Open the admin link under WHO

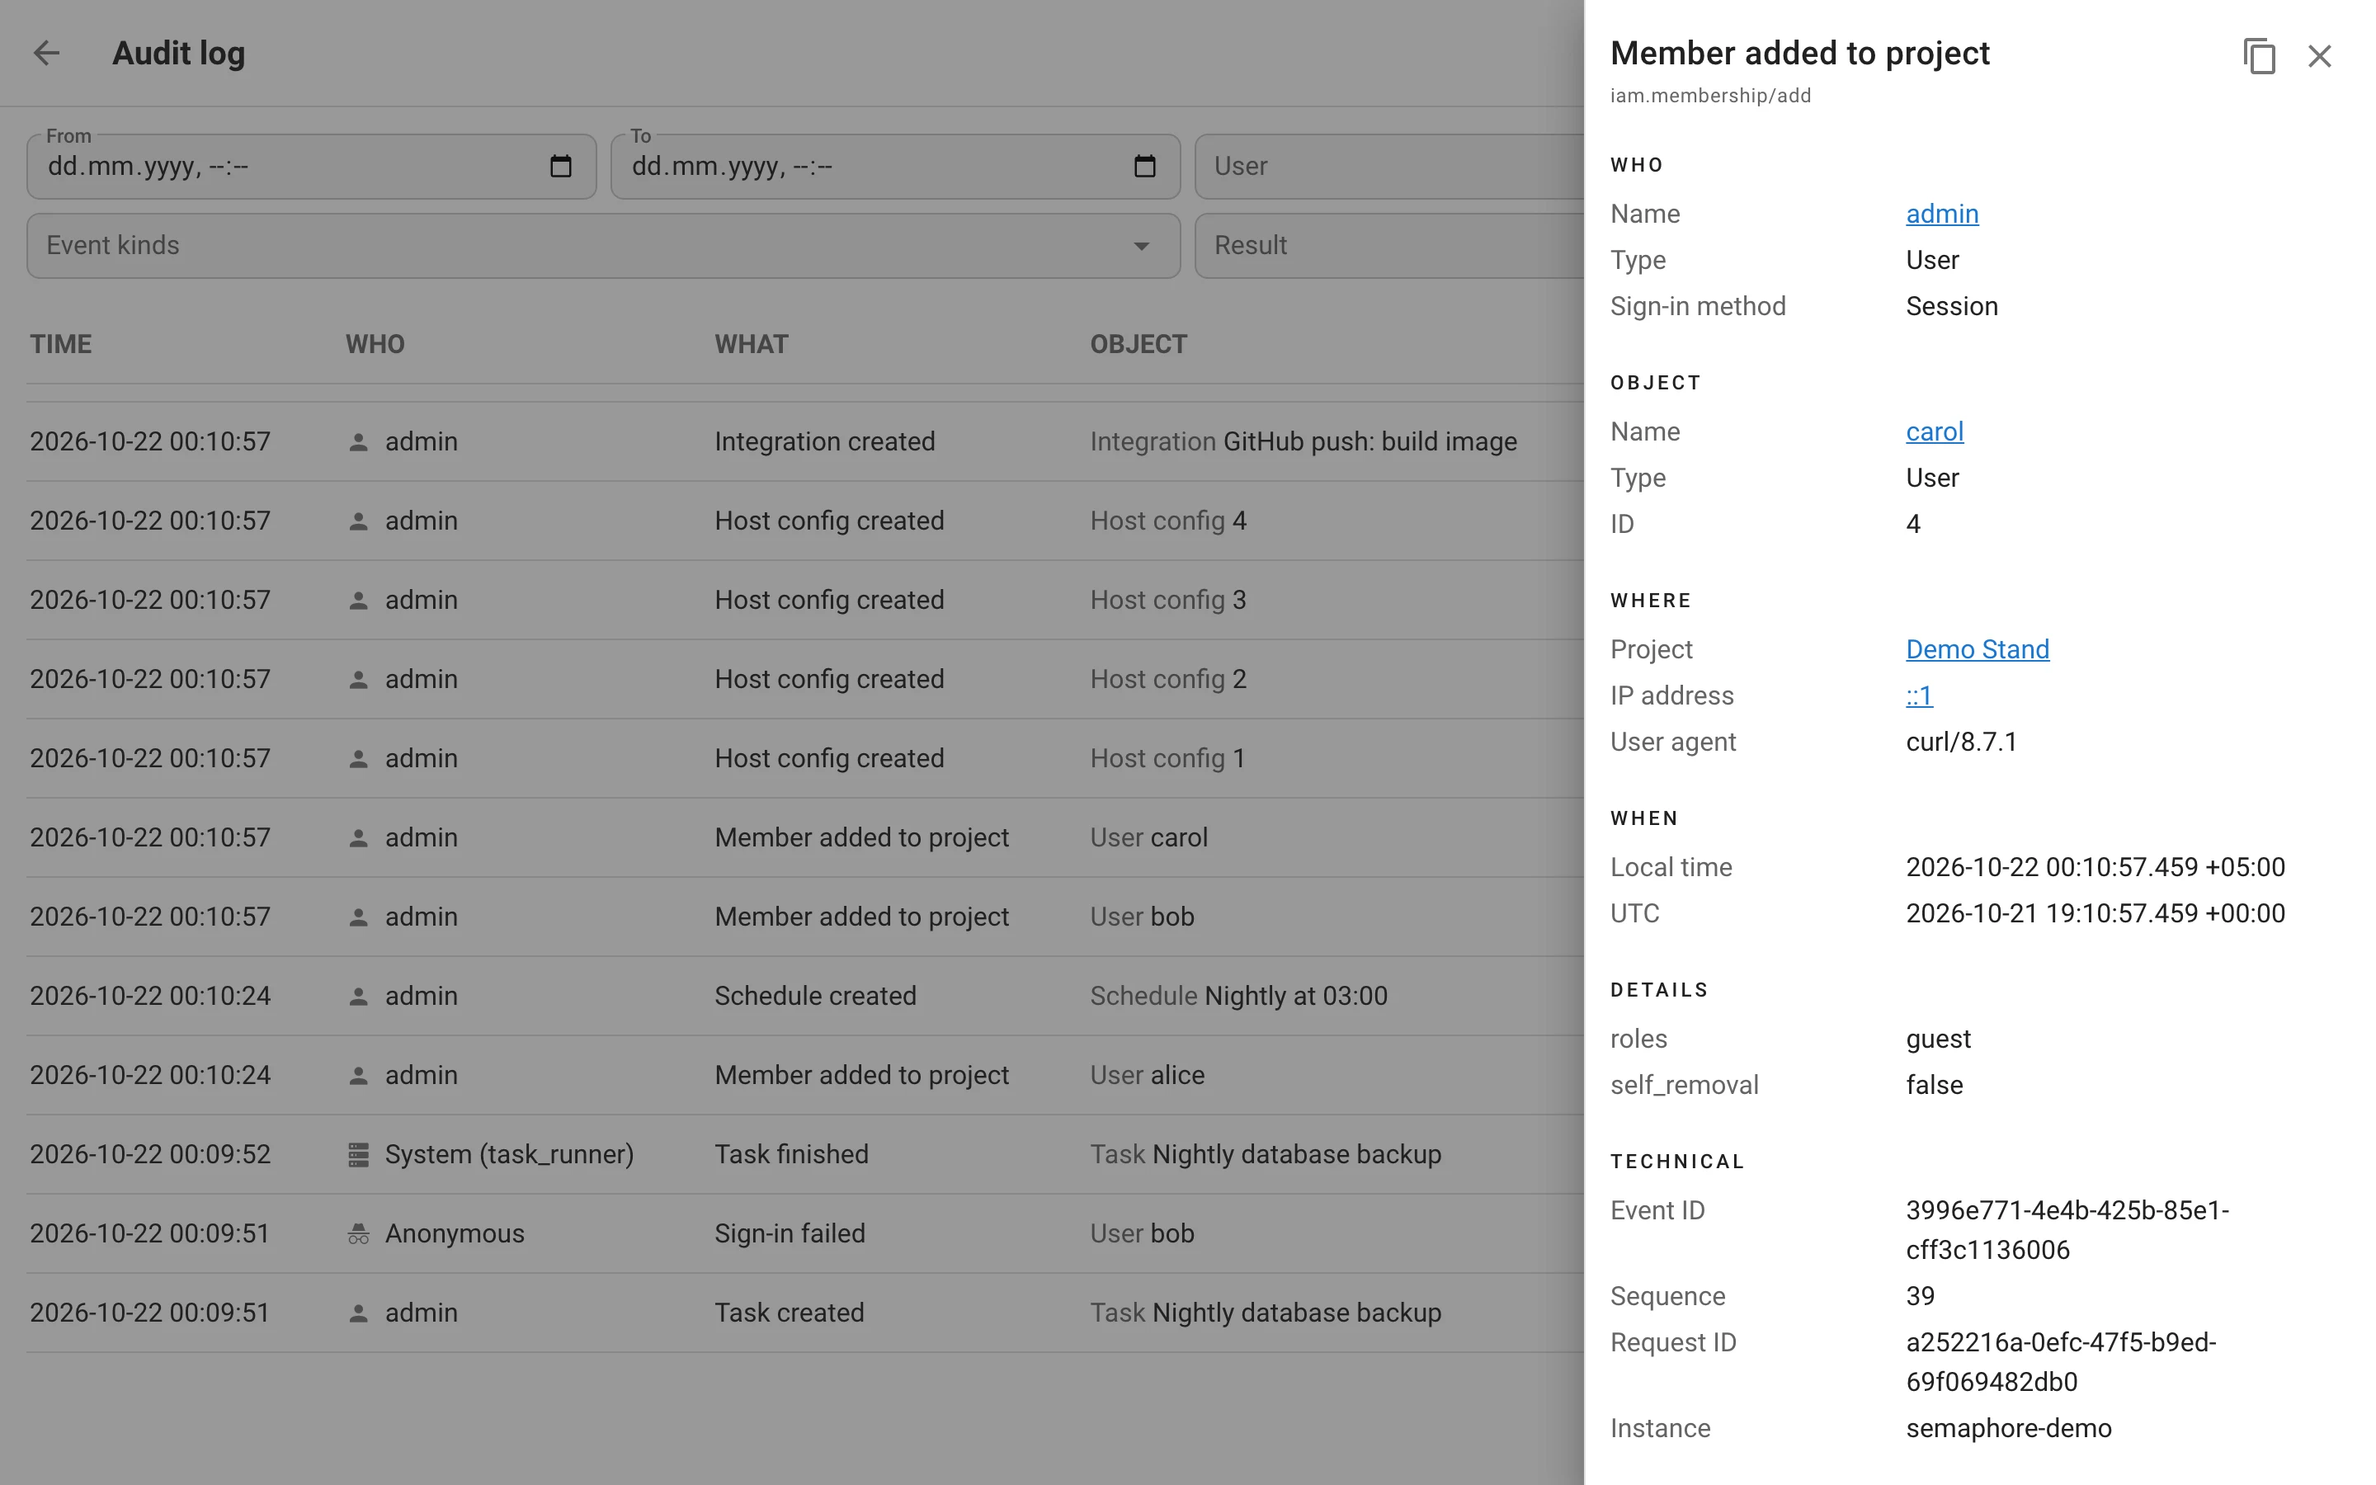click(x=1942, y=213)
